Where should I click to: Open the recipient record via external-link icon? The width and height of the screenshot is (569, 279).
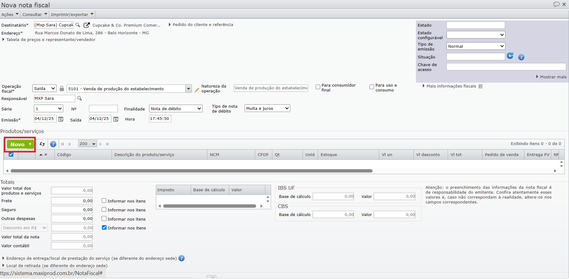pyautogui.click(x=87, y=25)
